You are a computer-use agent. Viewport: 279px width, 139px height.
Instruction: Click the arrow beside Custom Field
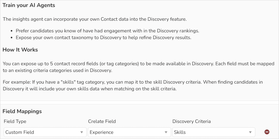82,132
